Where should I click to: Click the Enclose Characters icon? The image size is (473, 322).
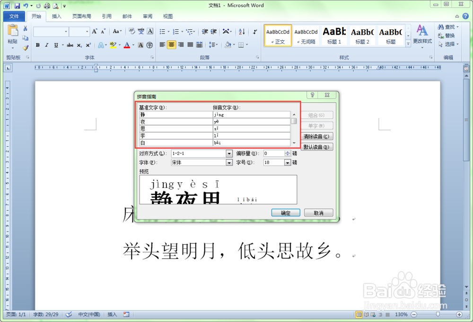[149, 45]
